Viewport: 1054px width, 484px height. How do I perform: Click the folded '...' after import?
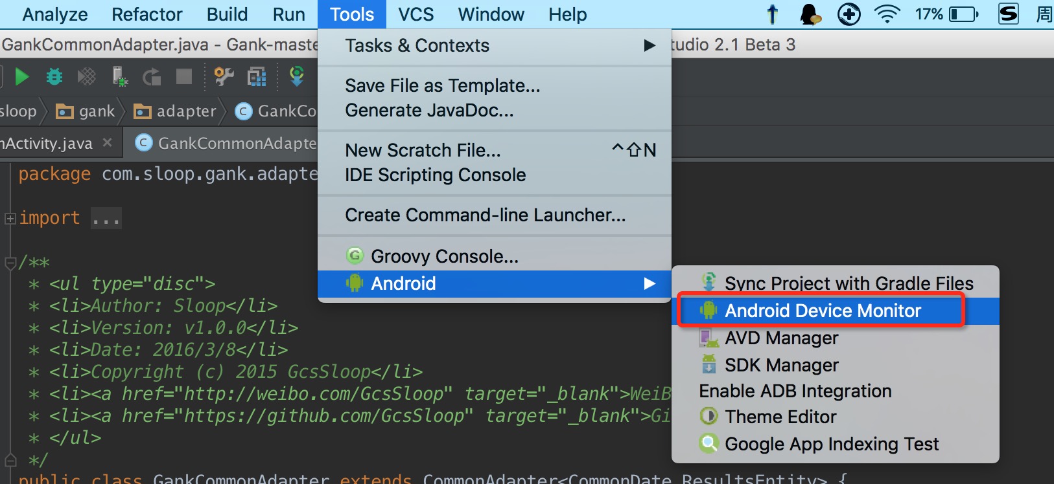(x=106, y=219)
